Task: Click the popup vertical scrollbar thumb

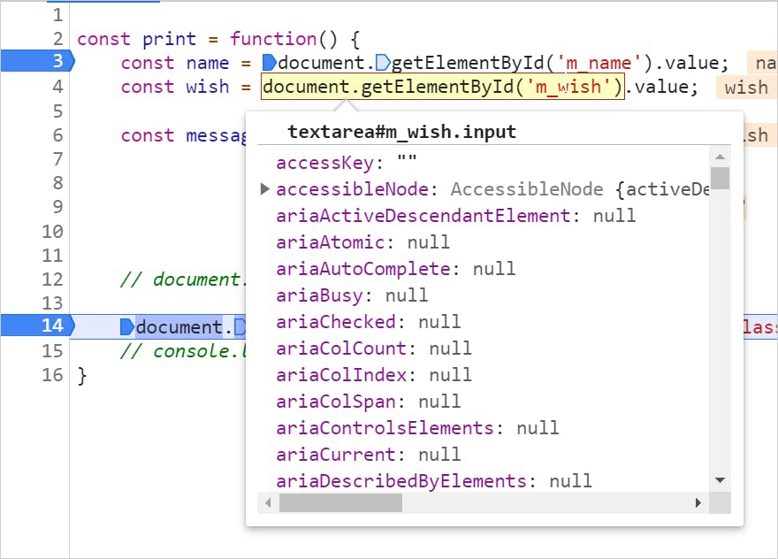Action: click(720, 178)
